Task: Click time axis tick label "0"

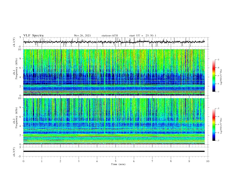Action: [23, 161]
